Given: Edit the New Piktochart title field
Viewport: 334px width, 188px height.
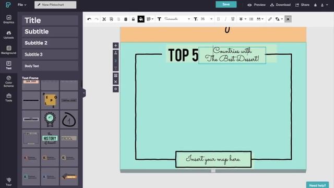Looking at the screenshot, I should [x=55, y=5].
